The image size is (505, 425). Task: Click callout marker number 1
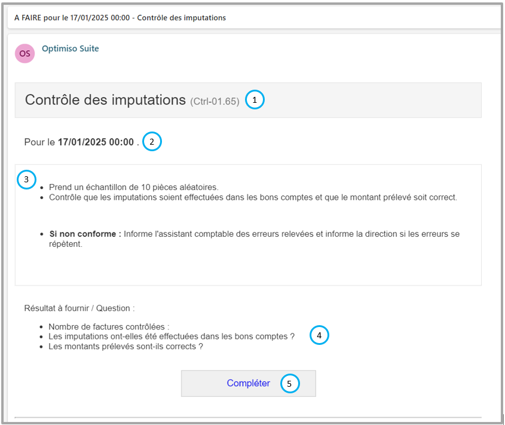[x=255, y=100]
